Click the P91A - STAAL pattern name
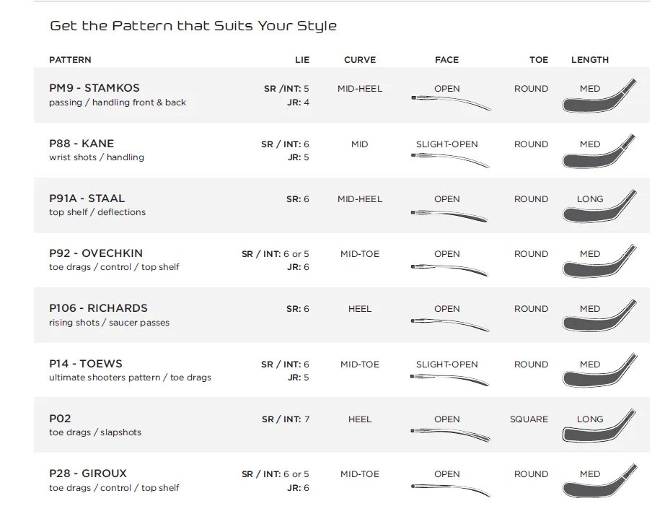Viewport: 665px width, 519px height. (x=87, y=198)
